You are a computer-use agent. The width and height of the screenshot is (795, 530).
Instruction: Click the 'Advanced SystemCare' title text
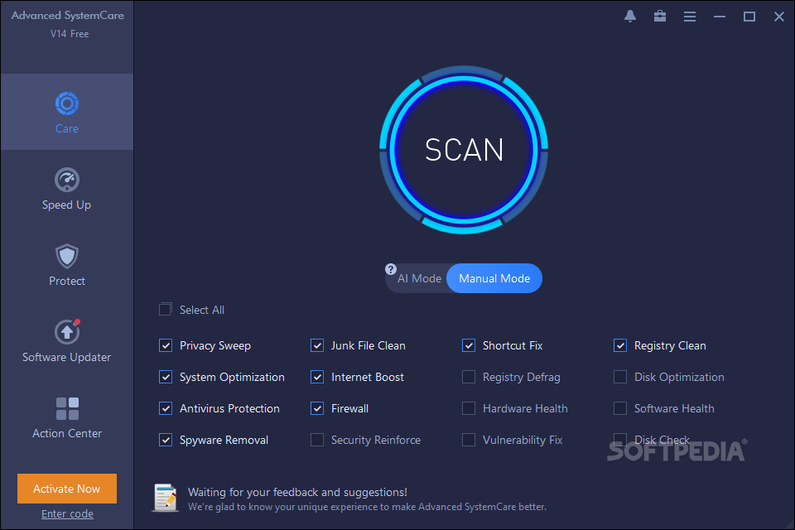pos(67,16)
